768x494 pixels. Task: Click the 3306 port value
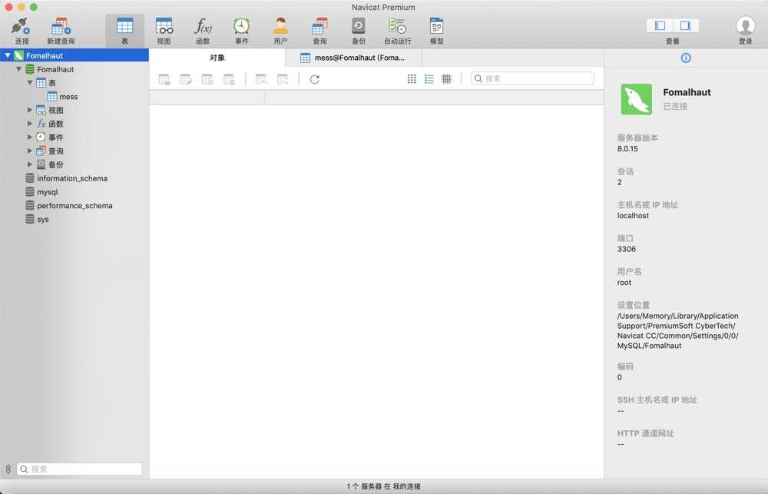pyautogui.click(x=627, y=249)
